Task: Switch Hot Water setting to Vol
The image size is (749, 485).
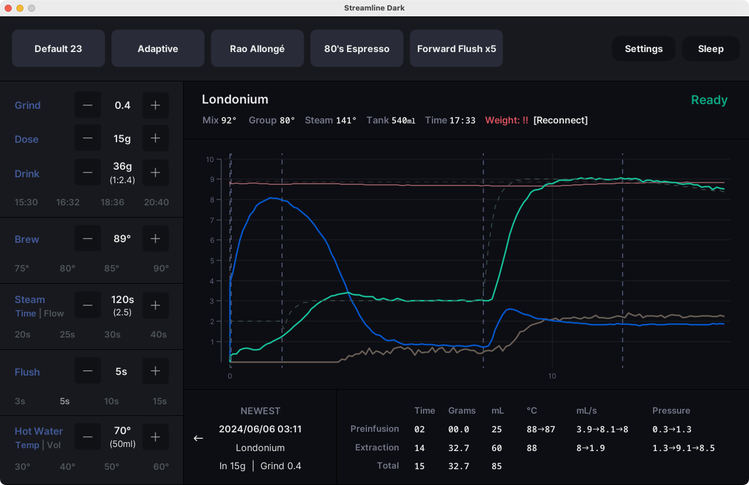Action: point(54,445)
